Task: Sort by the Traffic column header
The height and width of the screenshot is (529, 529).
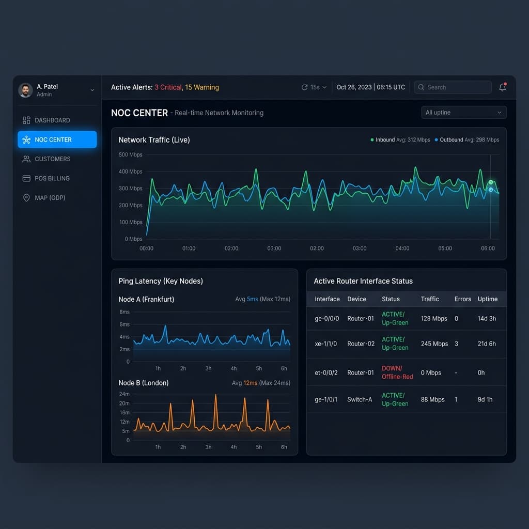Action: tap(430, 299)
